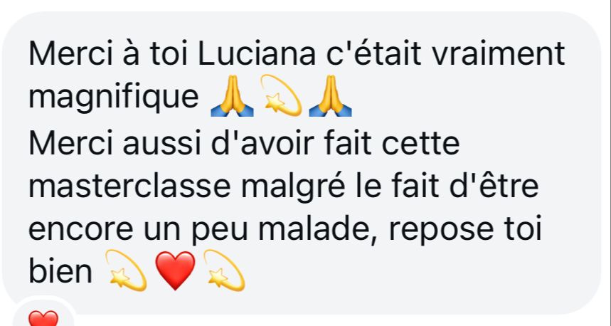Click the second praying hands emoji
The height and width of the screenshot is (326, 611).
pyautogui.click(x=331, y=95)
